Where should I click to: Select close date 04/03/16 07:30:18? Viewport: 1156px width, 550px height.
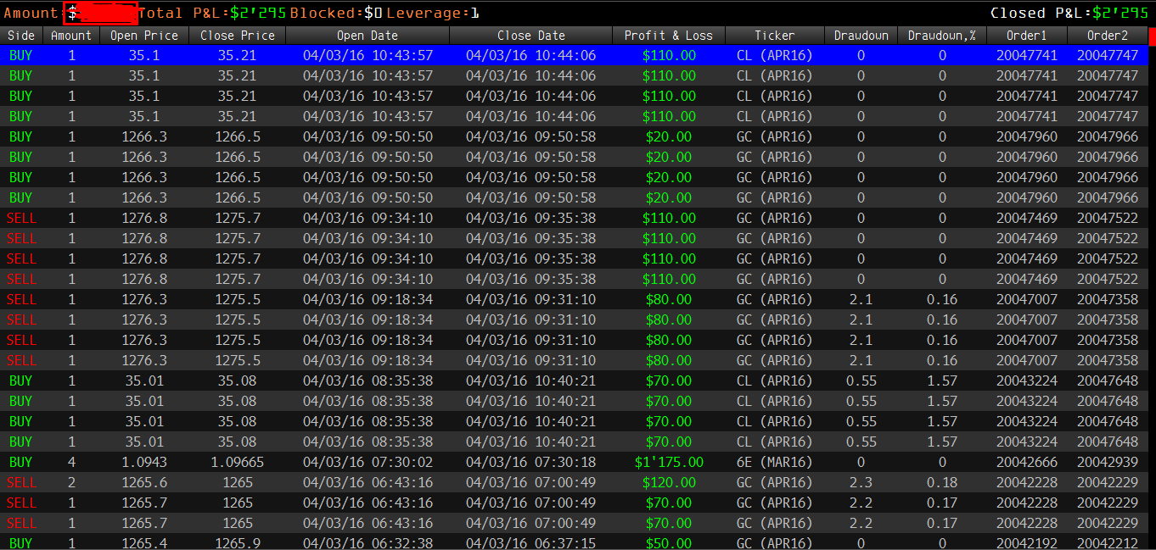[x=530, y=462]
